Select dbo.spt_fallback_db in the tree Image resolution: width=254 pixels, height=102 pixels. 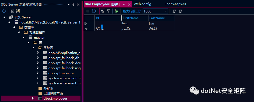pos(64,58)
